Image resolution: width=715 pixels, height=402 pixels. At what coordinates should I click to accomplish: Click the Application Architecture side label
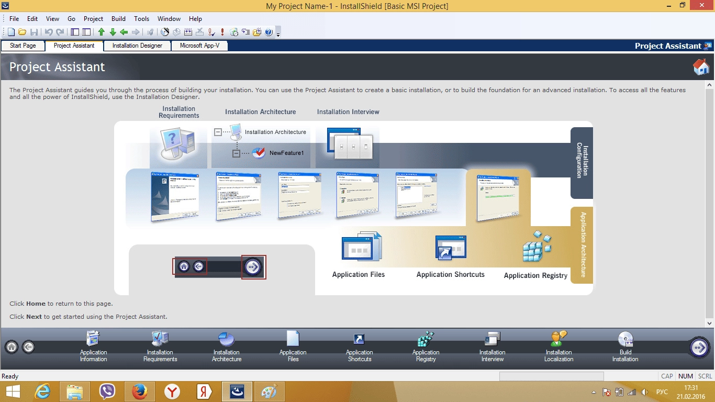coord(582,244)
